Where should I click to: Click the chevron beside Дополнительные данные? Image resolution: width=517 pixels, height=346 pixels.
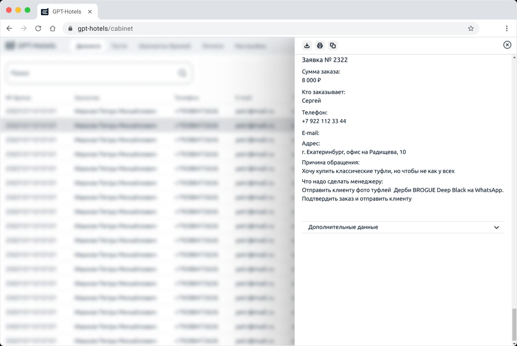[x=496, y=227]
